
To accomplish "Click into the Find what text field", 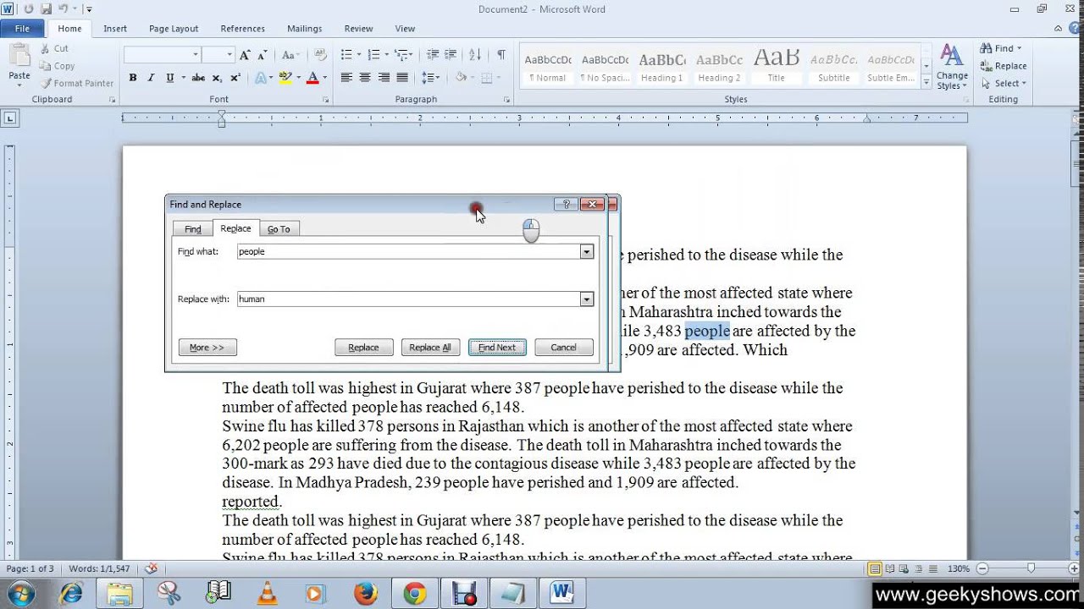I will click(408, 252).
